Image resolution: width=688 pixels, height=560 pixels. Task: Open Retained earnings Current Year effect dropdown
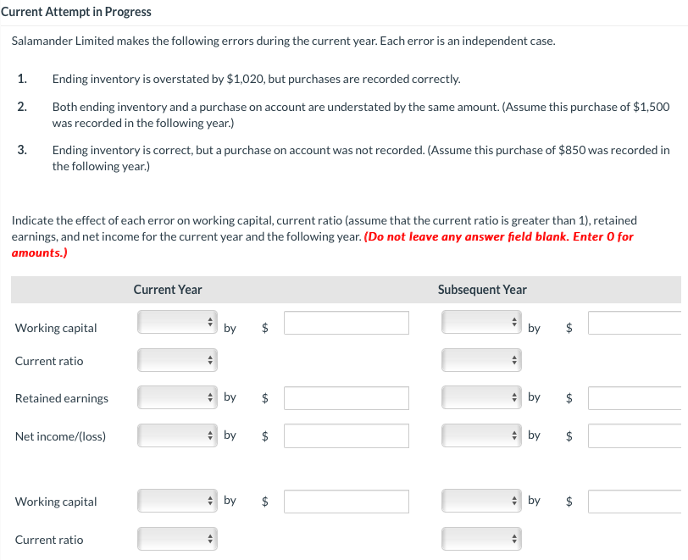point(177,397)
